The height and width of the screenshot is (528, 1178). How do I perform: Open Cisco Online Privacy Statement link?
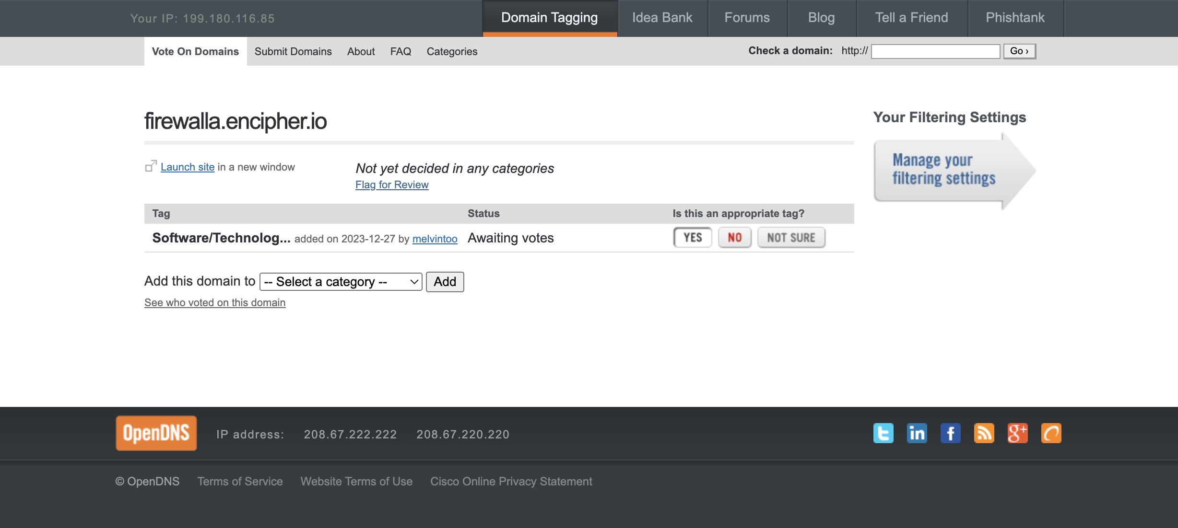coord(511,482)
